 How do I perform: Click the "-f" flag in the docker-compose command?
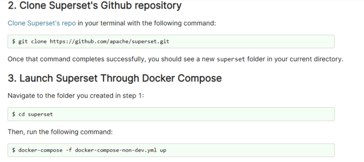pos(69,150)
